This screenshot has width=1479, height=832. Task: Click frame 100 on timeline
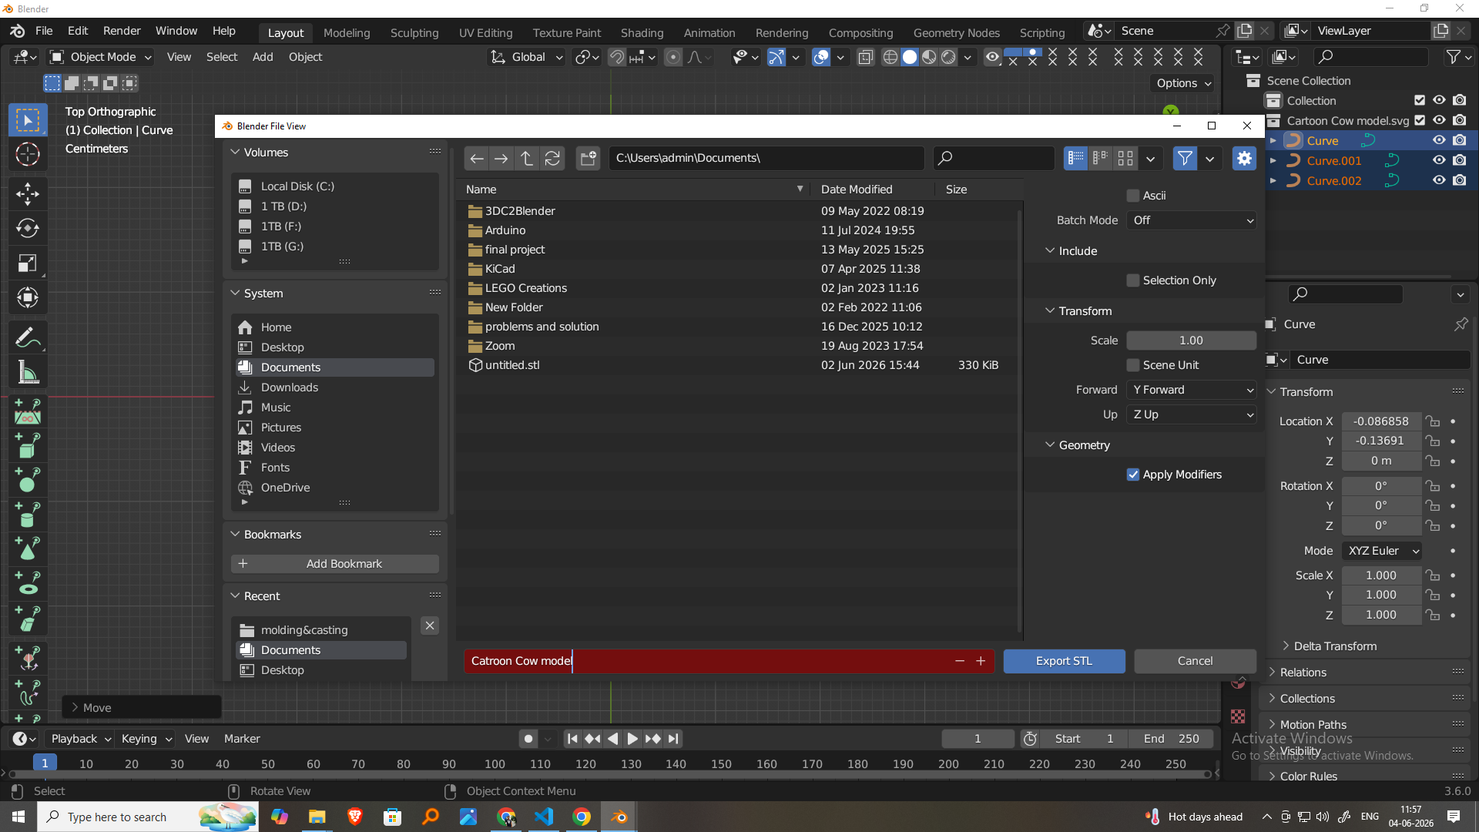[495, 763]
